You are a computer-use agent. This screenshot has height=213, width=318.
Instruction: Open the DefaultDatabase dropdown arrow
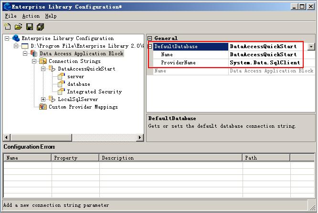point(311,47)
